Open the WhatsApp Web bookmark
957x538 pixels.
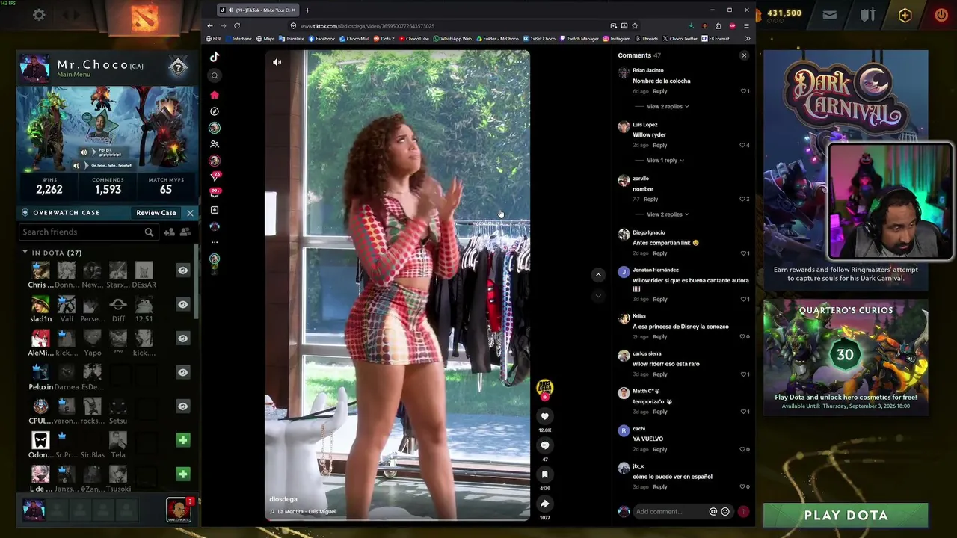[452, 39]
